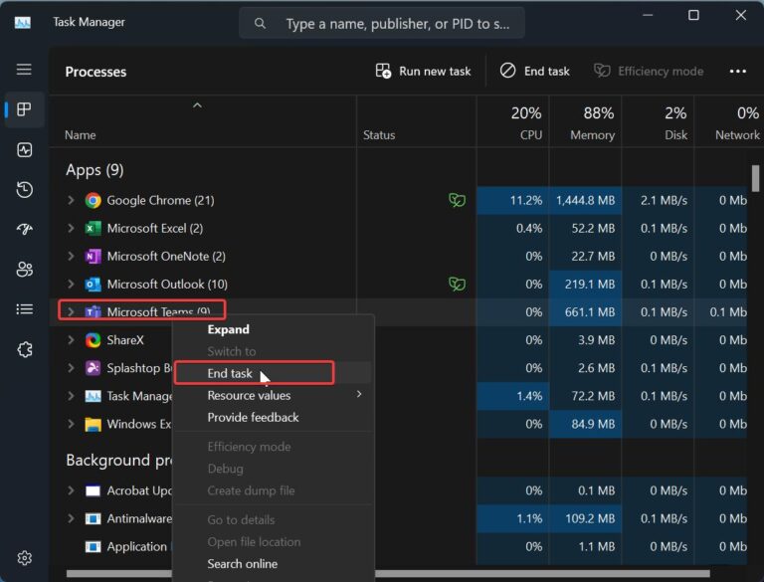Open the Performance page icon in sidebar
Viewport: 764px width, 582px height.
coord(24,149)
